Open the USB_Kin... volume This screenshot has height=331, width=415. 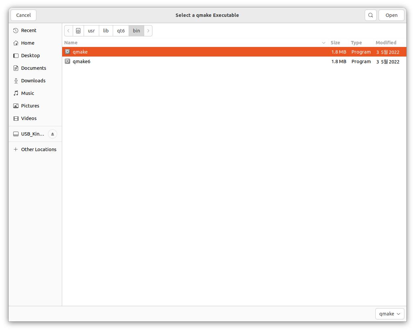[32, 134]
